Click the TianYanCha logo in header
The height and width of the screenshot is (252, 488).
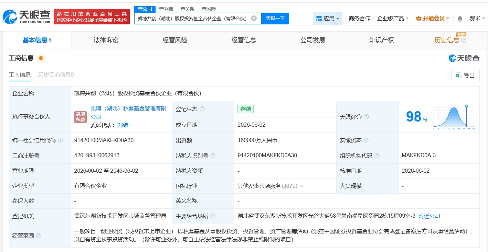(x=27, y=16)
